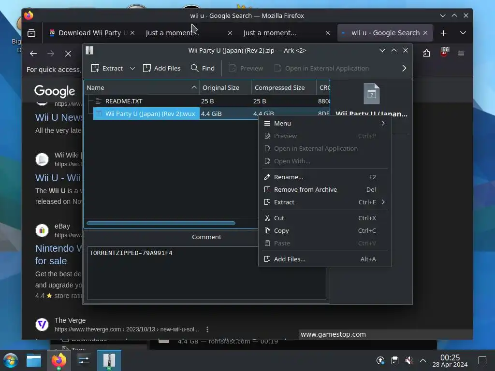
Task: Sort by Compressed Size column header
Action: (x=284, y=88)
